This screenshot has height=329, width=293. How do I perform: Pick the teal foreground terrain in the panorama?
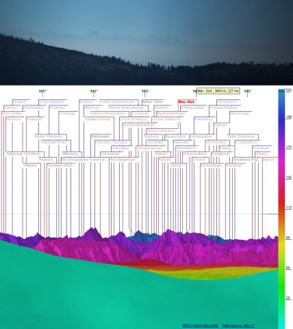(91, 297)
